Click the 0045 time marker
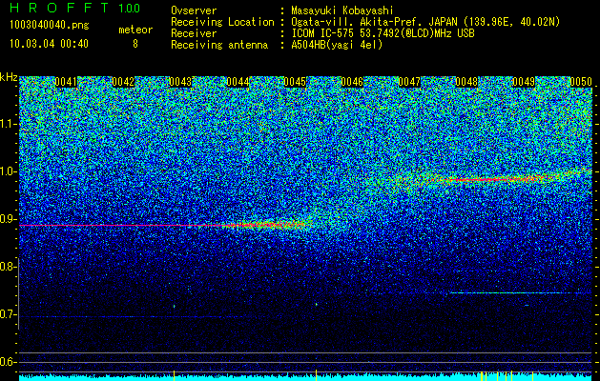Viewport: 600px width, 381px height. click(x=295, y=82)
